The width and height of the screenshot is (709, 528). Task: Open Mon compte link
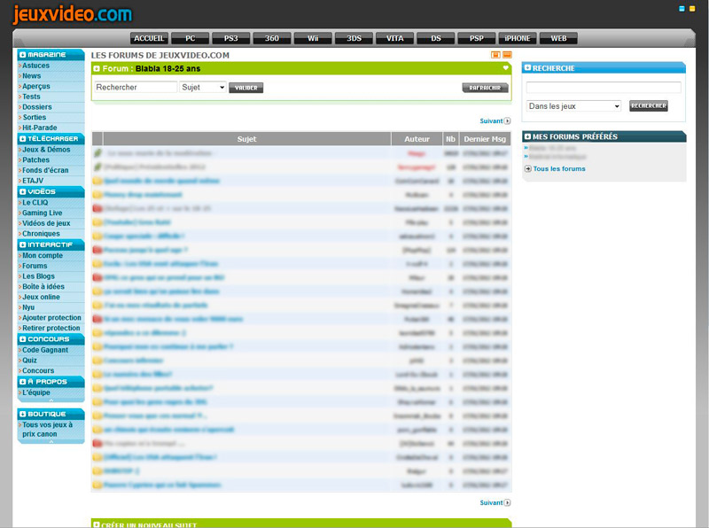(x=43, y=255)
